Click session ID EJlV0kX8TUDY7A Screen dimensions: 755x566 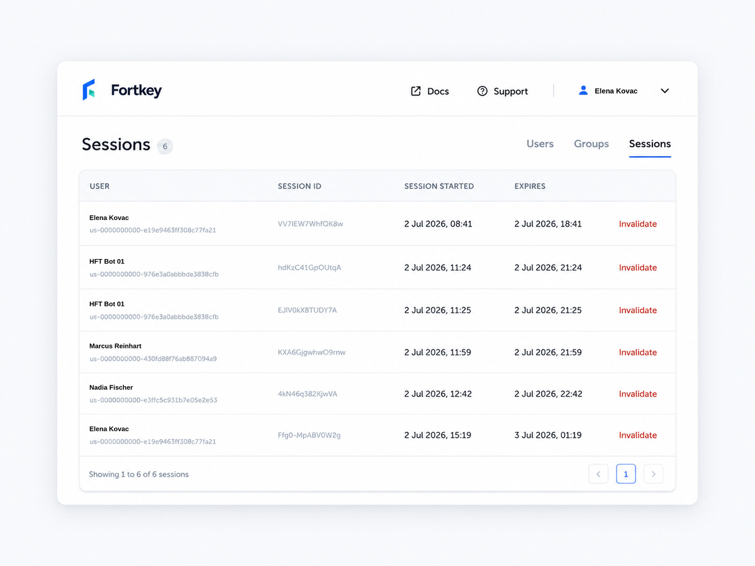coord(307,310)
